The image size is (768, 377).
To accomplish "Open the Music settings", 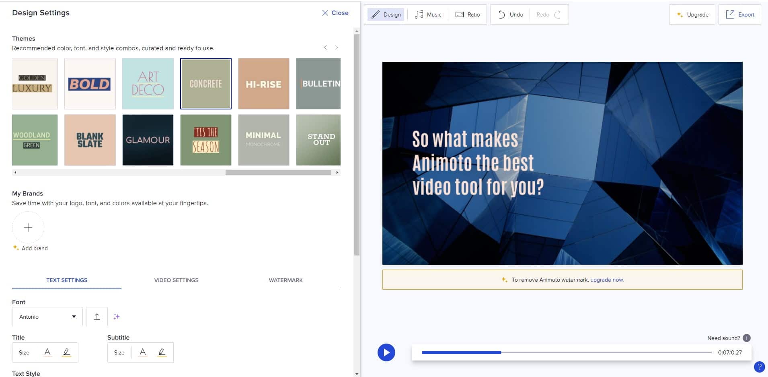I will (428, 14).
